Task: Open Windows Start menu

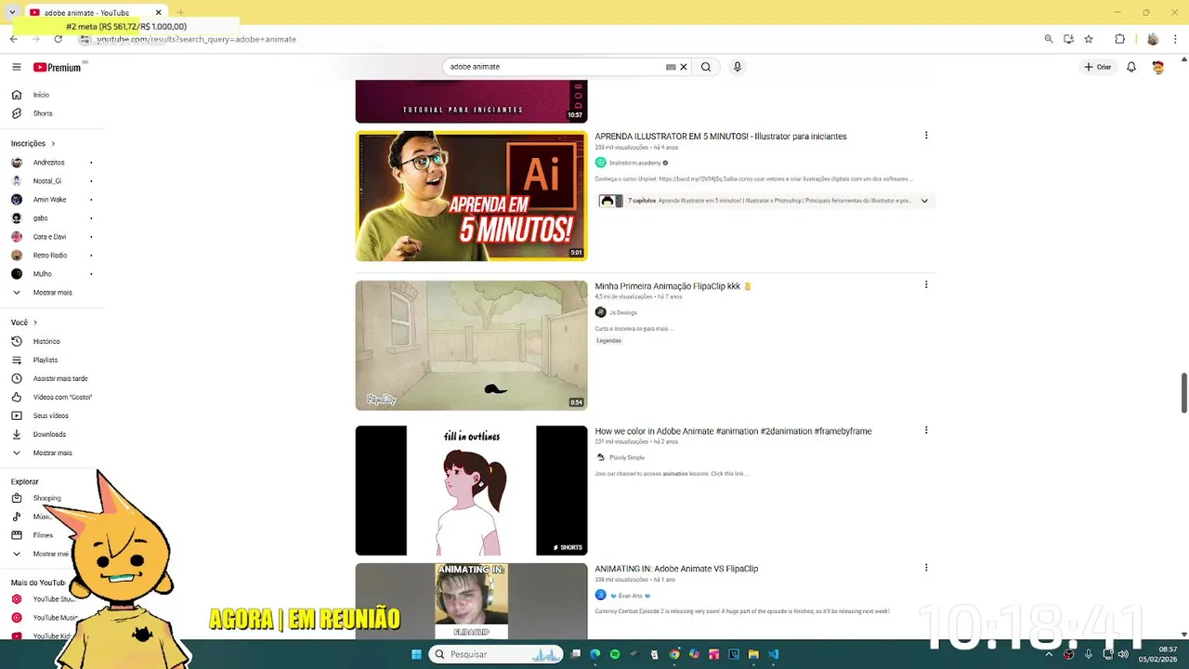Action: (417, 654)
